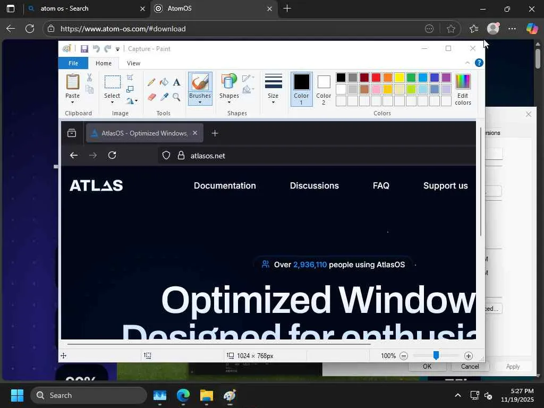Select the Eraser tool in Paint
Screen dimensions: 544x408
click(x=151, y=97)
